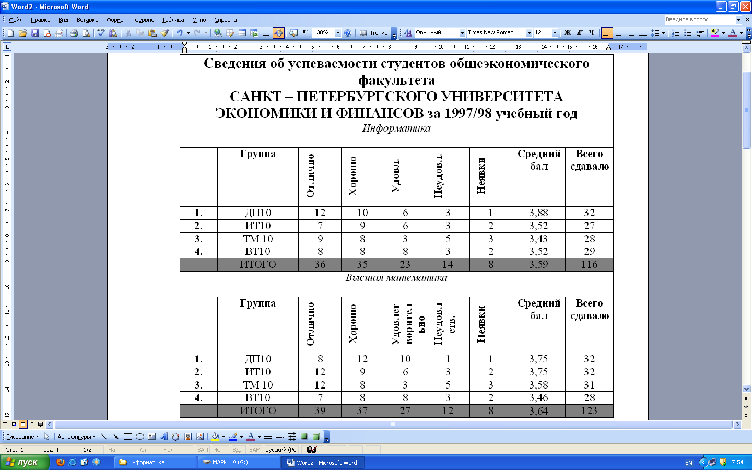The image size is (752, 470).
Task: Apply font color on the Formatting toolbar
Action: click(733, 33)
